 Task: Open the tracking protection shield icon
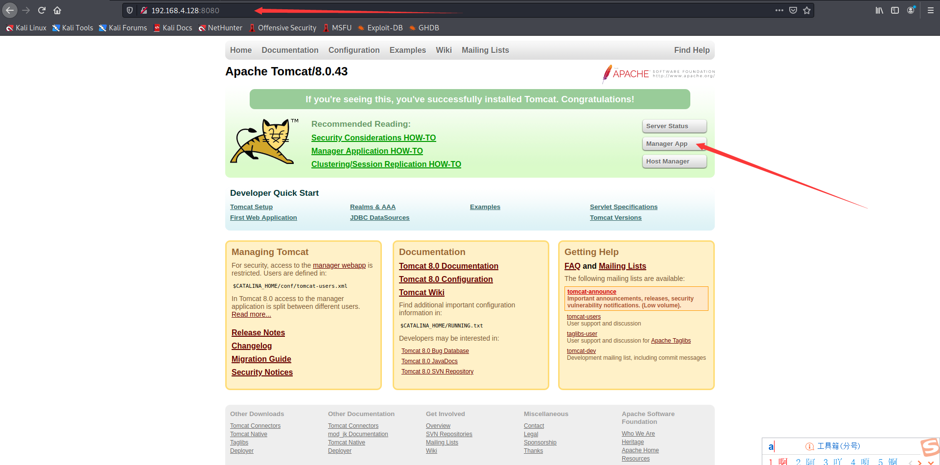click(x=130, y=10)
